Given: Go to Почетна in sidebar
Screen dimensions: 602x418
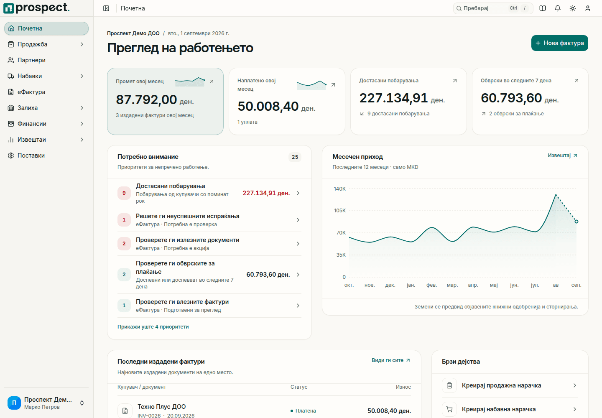Looking at the screenshot, I should (46, 28).
